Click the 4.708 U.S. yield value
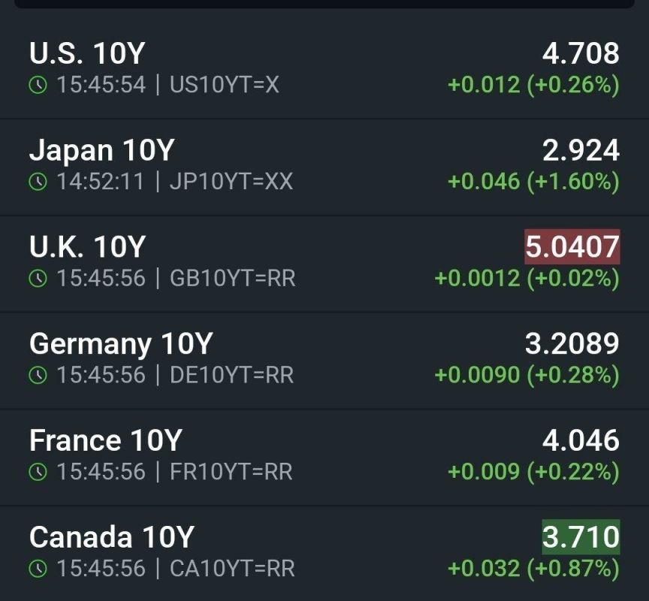The width and height of the screenshot is (649, 601). (x=581, y=53)
